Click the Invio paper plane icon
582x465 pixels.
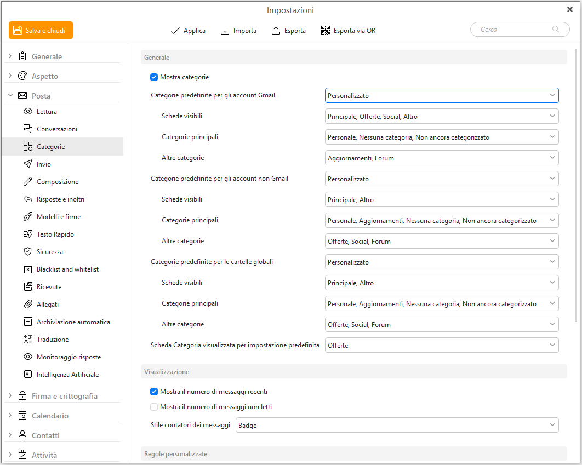28,164
